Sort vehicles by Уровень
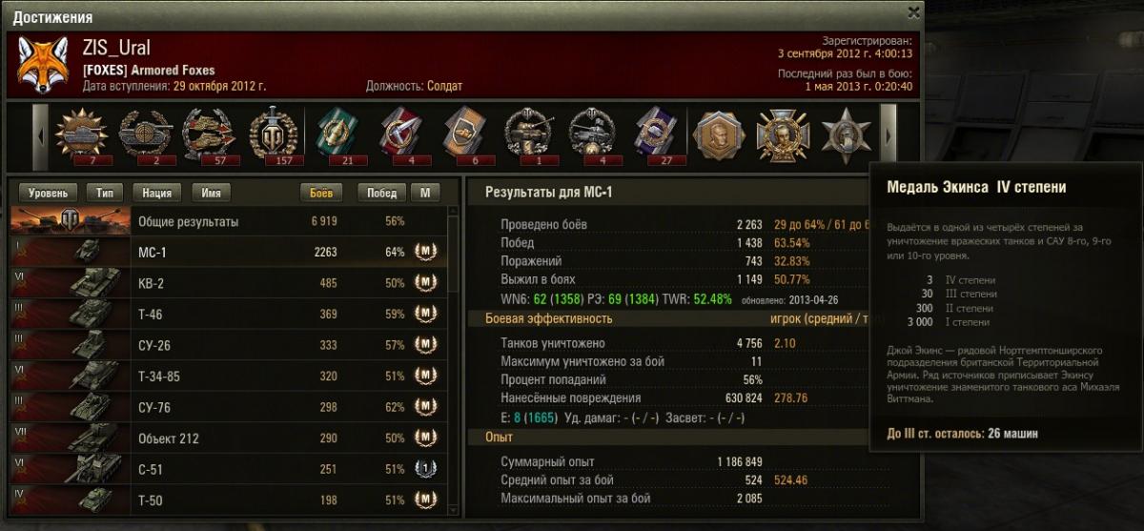This screenshot has height=531, width=1144. click(48, 193)
